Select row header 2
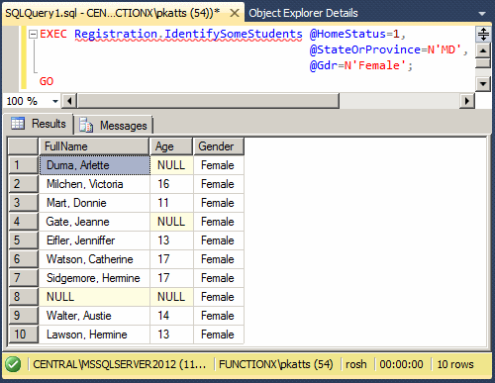Image resolution: width=495 pixels, height=383 pixels. click(23, 184)
